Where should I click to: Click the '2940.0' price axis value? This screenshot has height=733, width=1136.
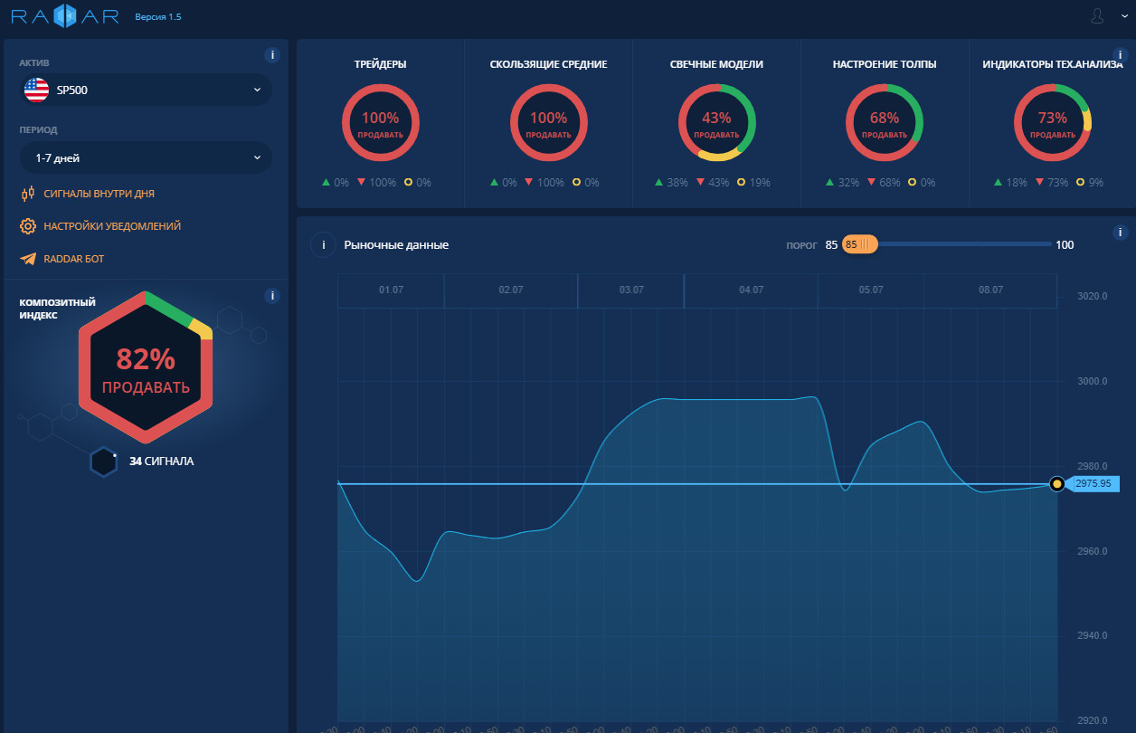click(x=1093, y=635)
